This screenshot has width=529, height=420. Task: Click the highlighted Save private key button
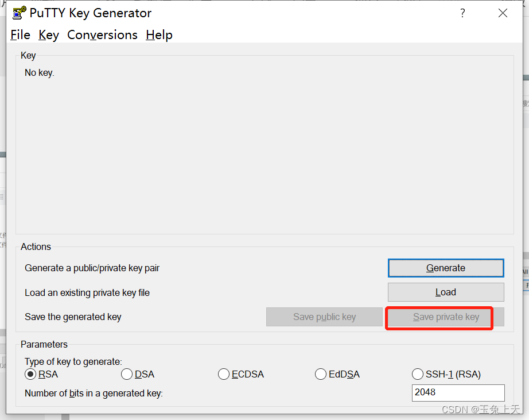(x=439, y=317)
